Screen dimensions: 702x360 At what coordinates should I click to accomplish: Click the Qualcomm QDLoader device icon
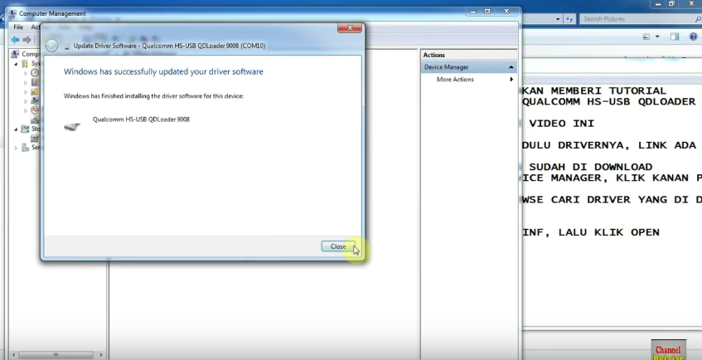[71, 127]
